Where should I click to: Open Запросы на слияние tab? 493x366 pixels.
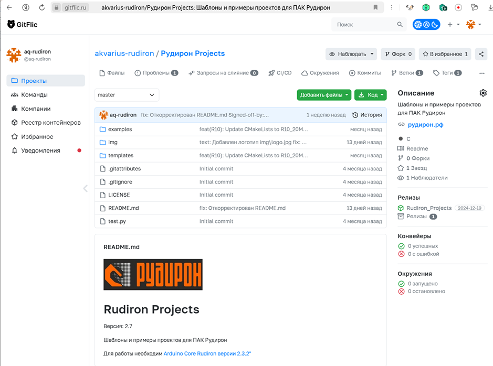click(223, 73)
